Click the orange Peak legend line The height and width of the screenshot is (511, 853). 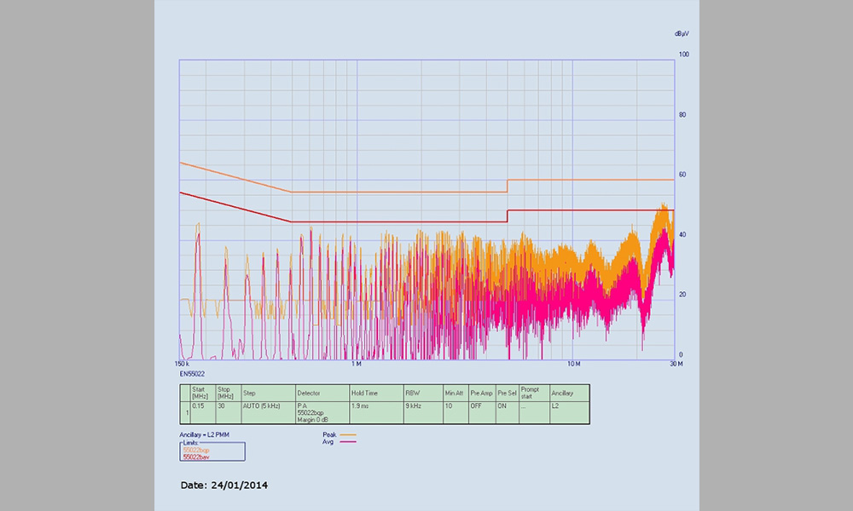(346, 435)
